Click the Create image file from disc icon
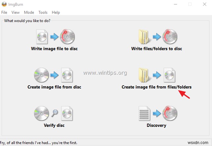 click(53, 75)
